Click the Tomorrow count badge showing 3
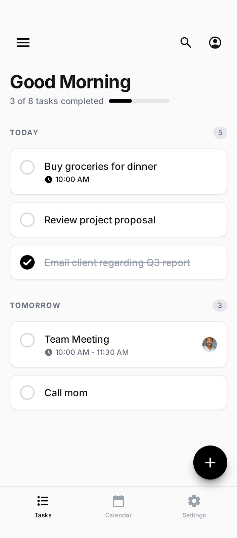 coord(220,305)
